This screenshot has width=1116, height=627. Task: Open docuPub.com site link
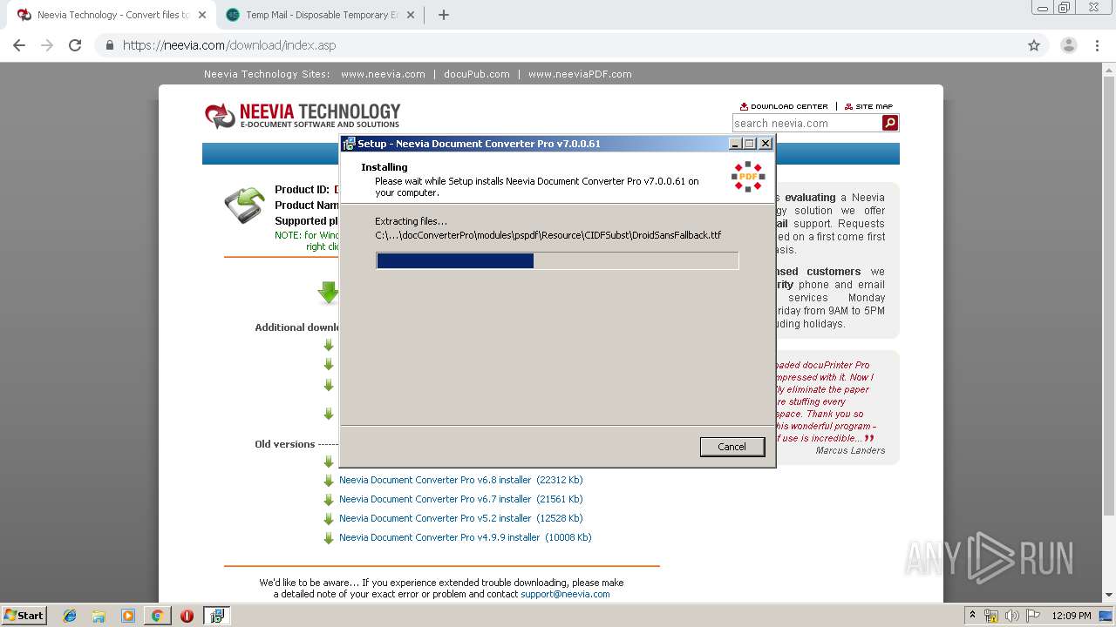477,74
